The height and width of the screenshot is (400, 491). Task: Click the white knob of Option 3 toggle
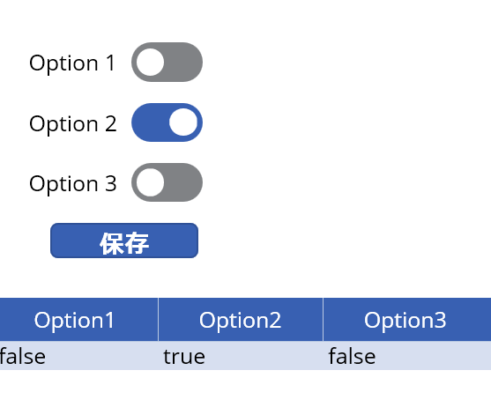point(150,182)
